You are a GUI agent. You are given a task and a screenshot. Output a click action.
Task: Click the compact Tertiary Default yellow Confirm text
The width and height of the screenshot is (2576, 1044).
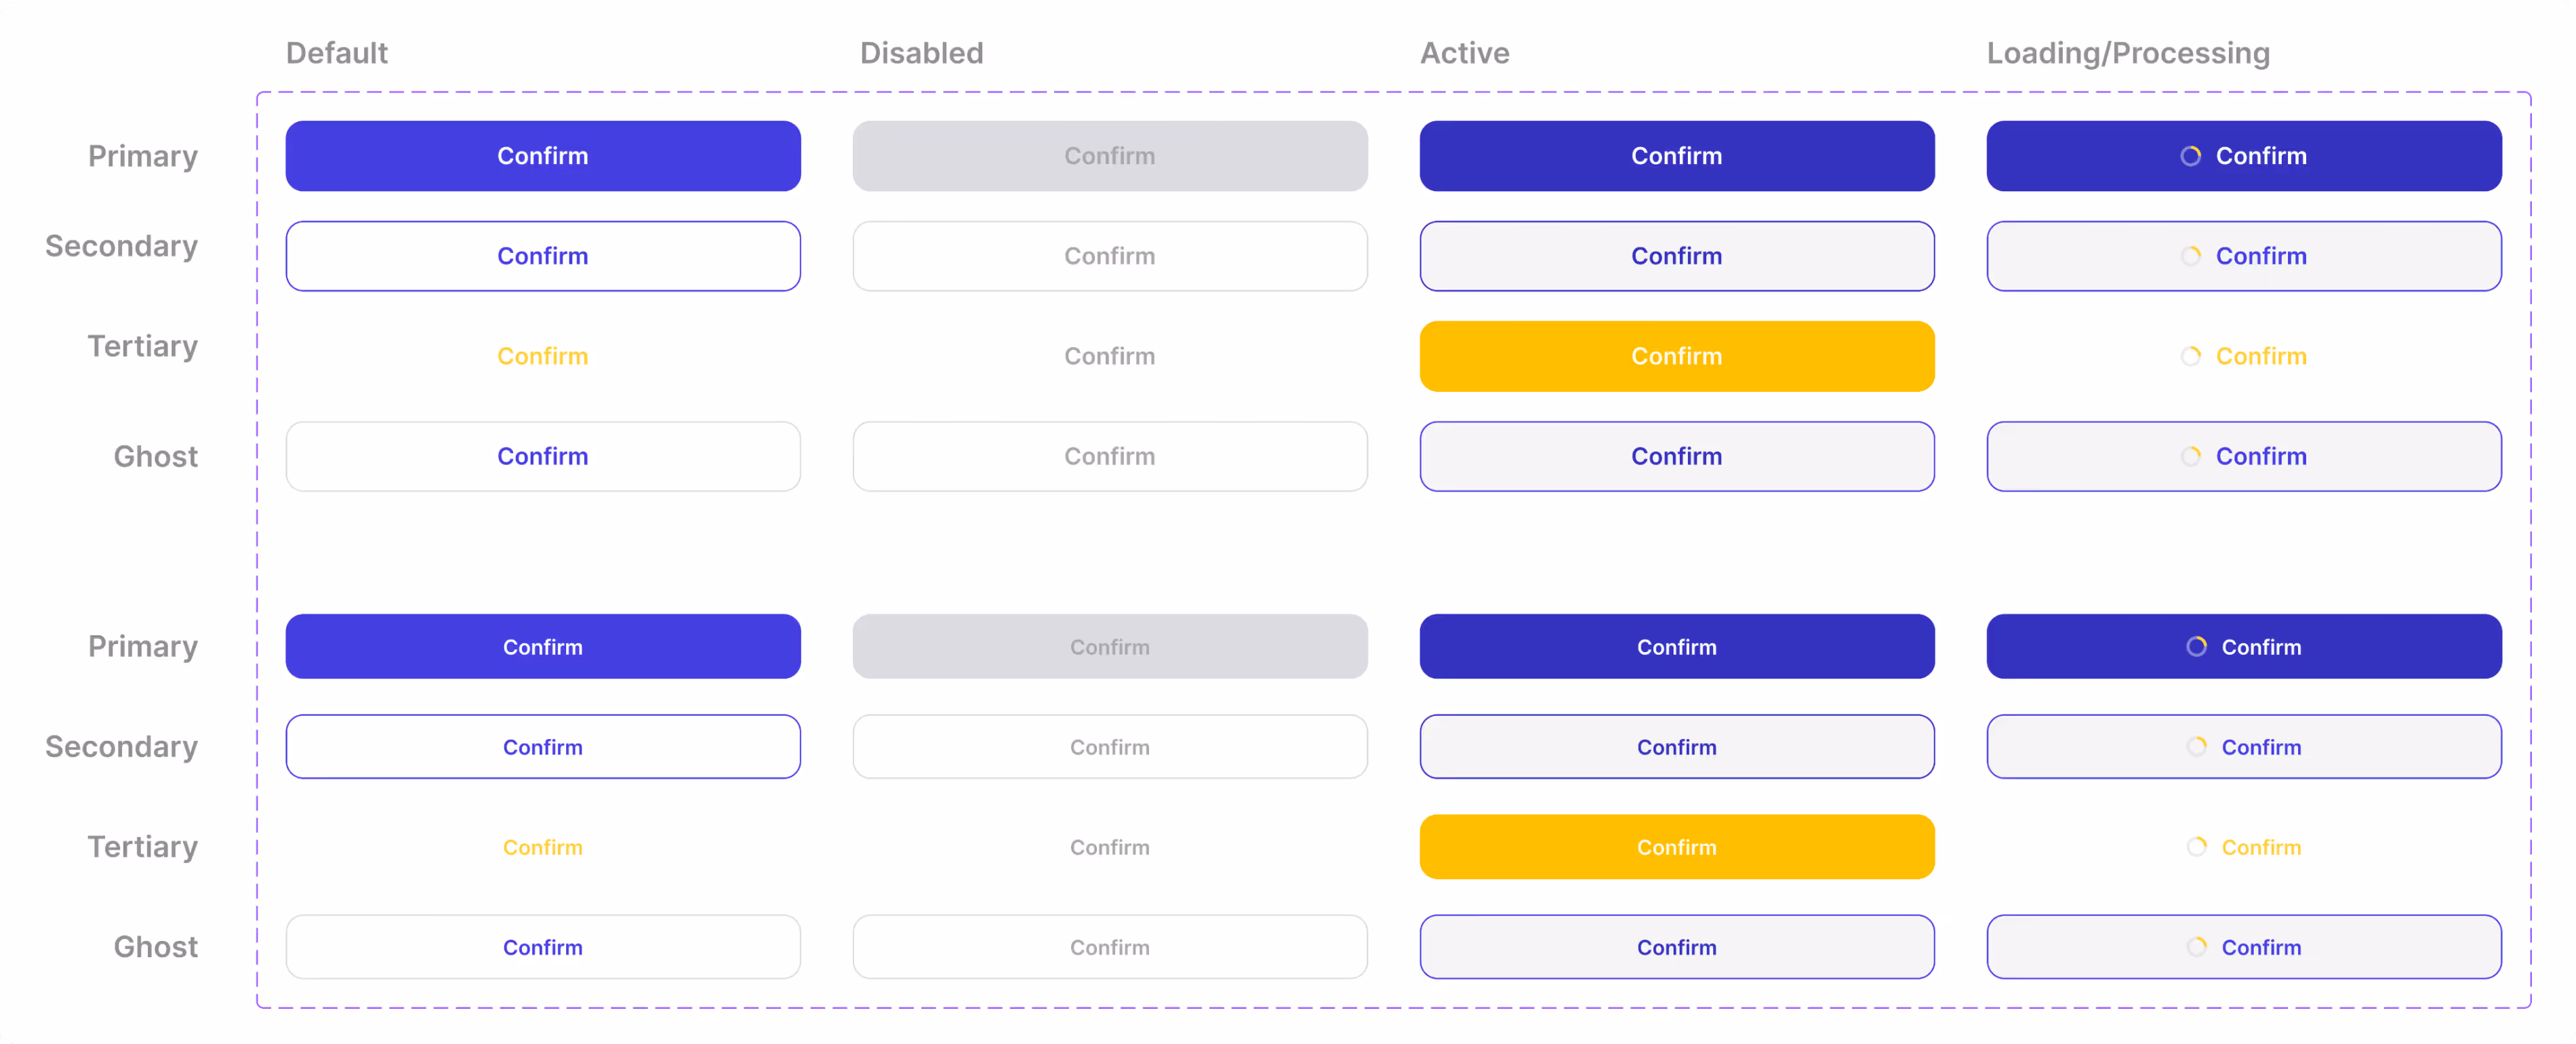pos(543,847)
